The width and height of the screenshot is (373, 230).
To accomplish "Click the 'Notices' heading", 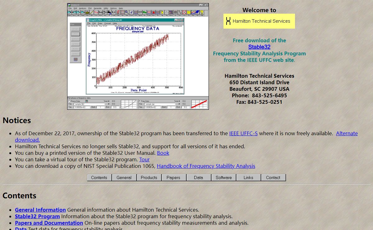I will click(x=17, y=120).
